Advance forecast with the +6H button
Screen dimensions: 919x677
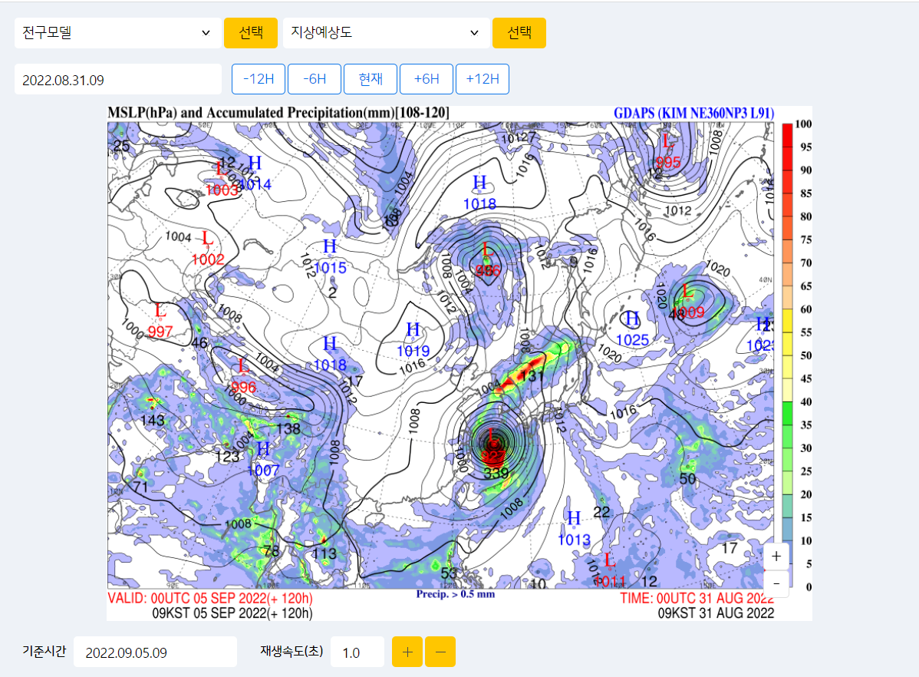click(x=427, y=79)
